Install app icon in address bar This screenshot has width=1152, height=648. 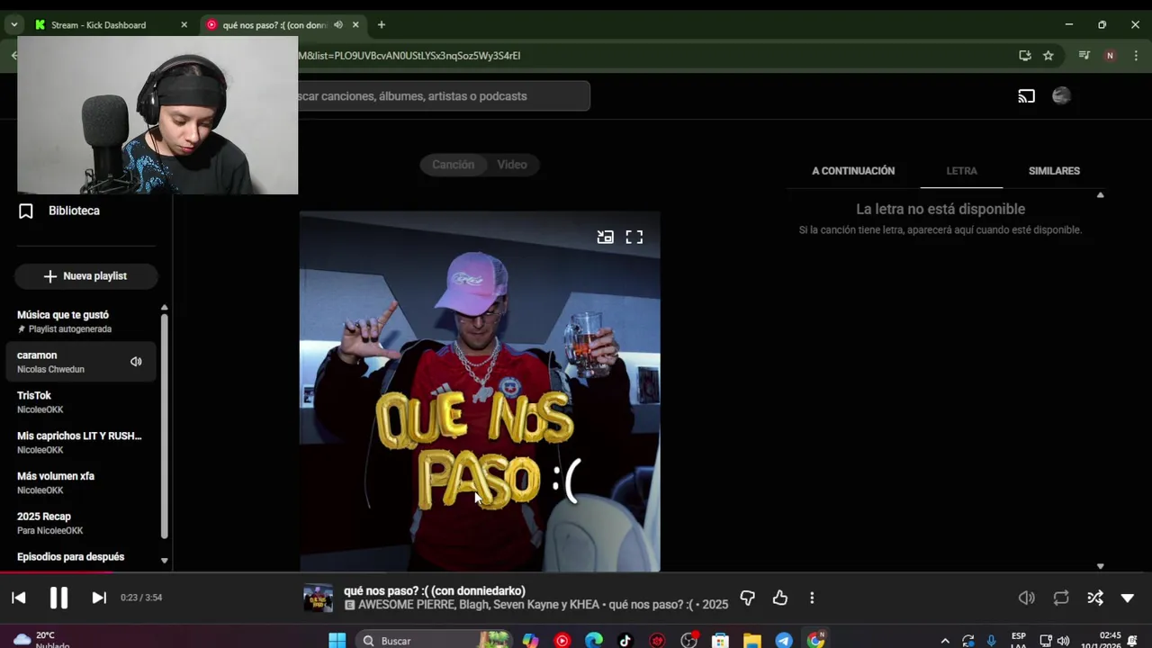coord(1025,56)
